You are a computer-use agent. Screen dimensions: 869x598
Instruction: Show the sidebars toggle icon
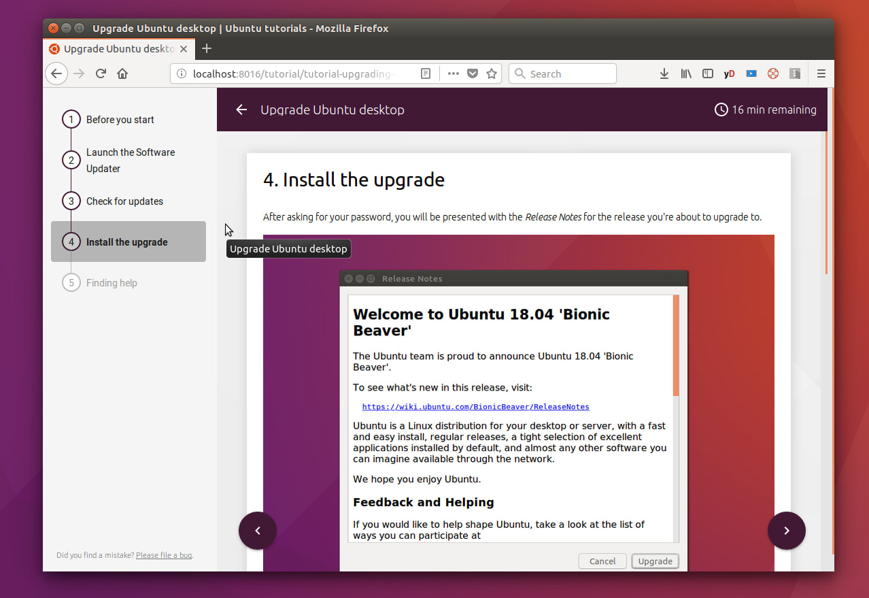[708, 73]
